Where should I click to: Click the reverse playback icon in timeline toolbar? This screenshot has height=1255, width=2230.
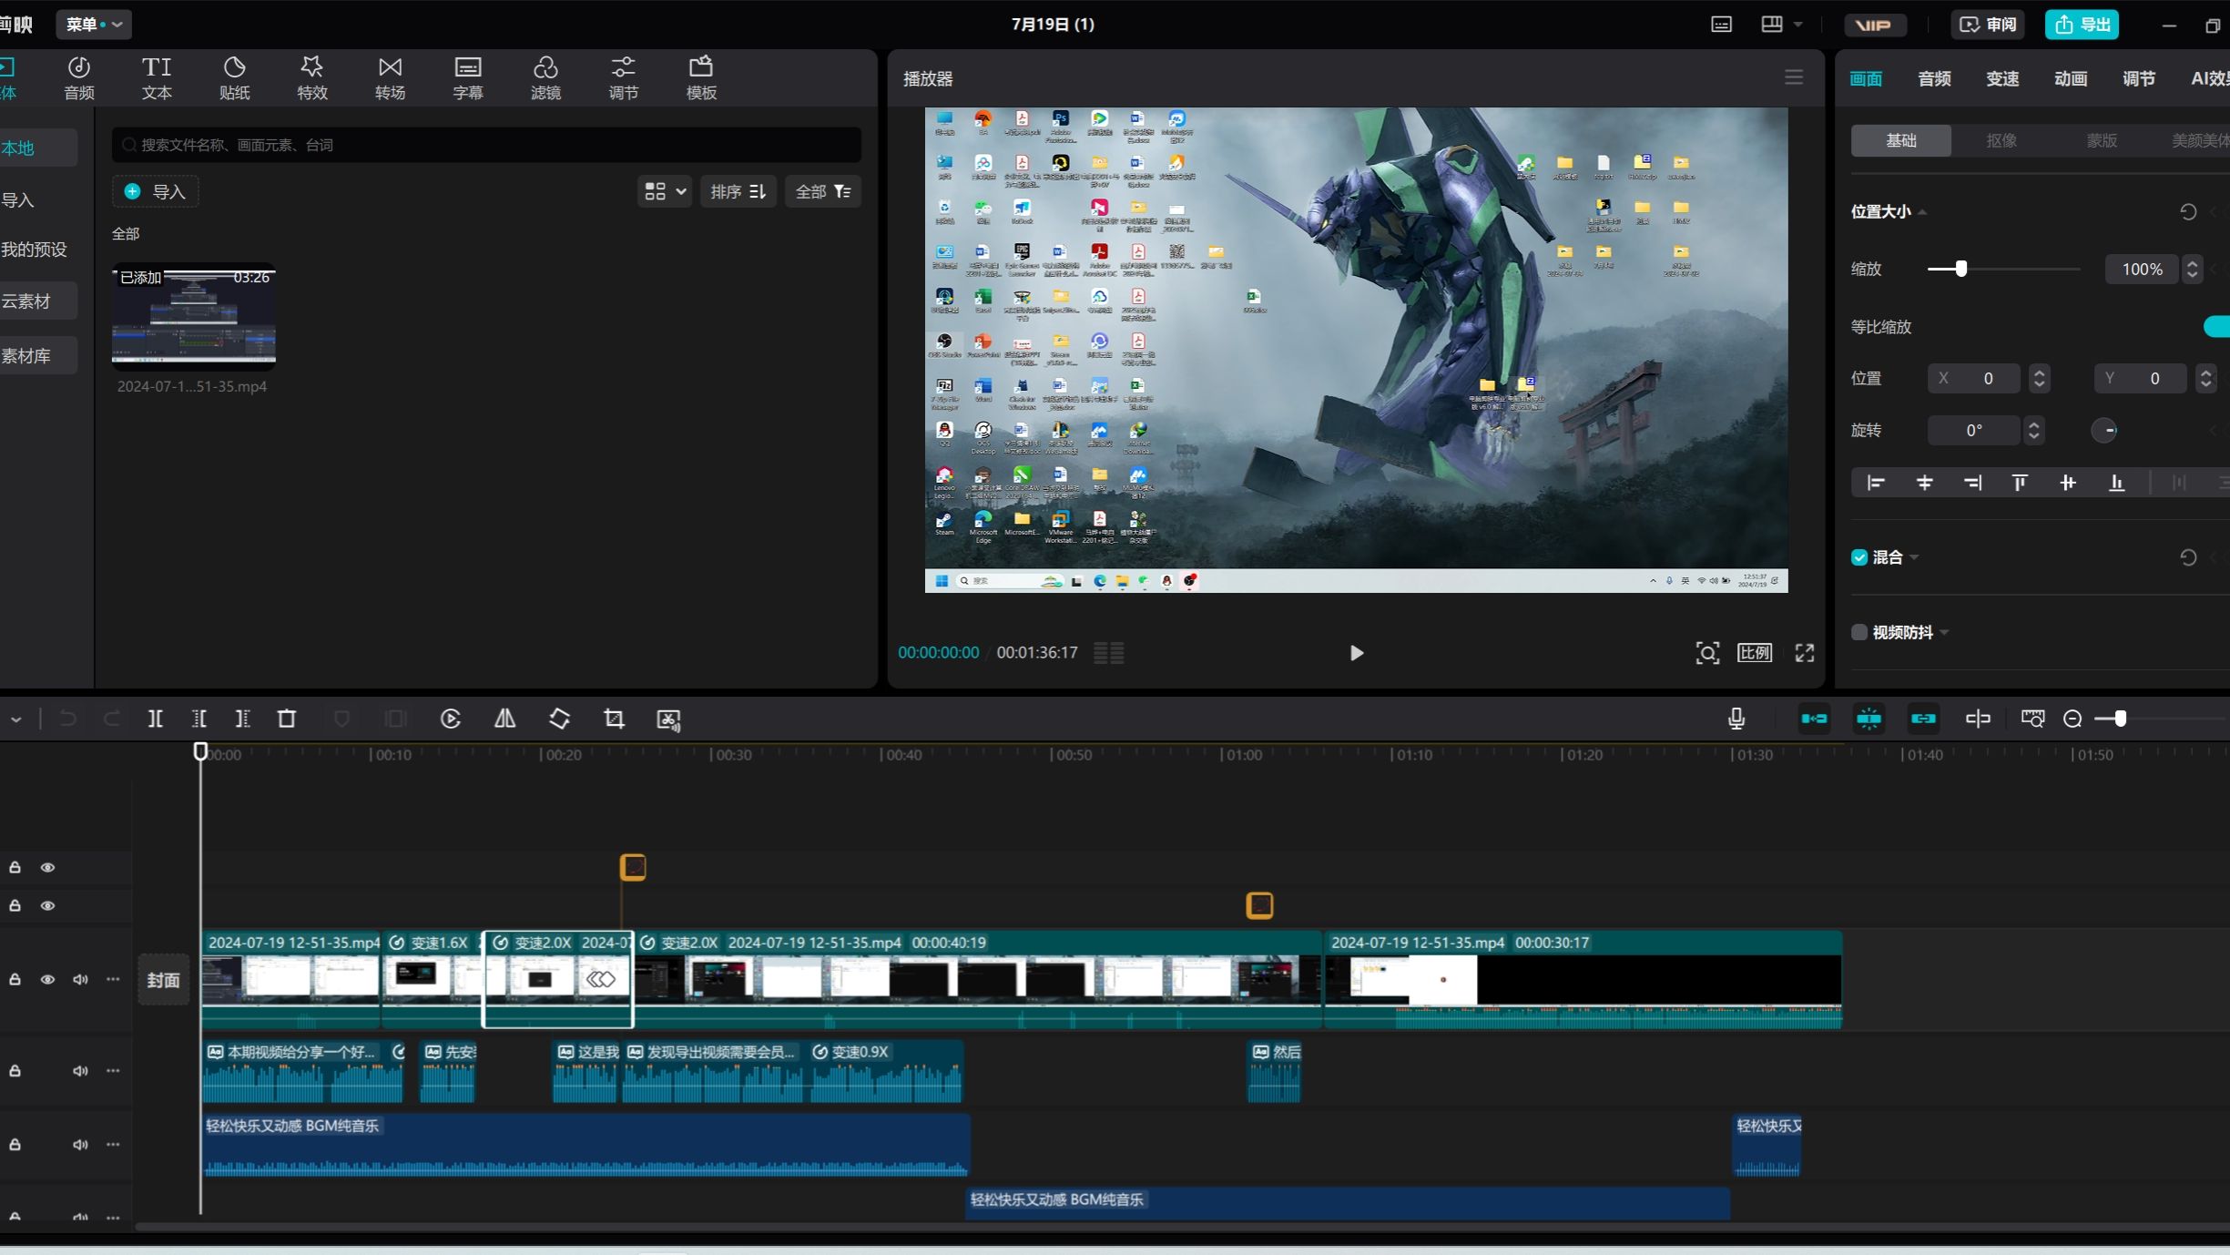451,719
